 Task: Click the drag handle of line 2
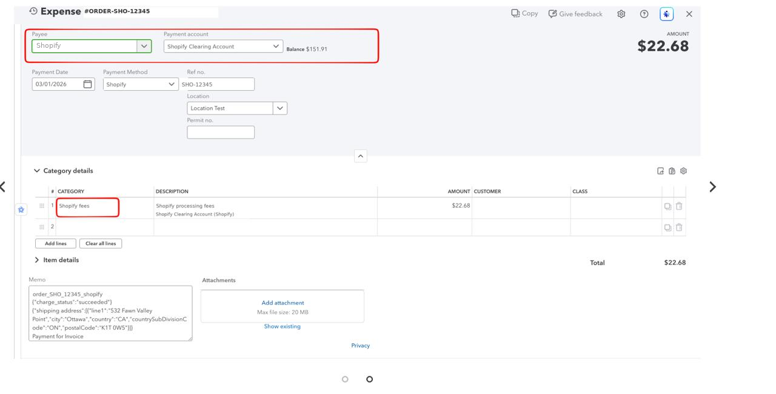[42, 227]
